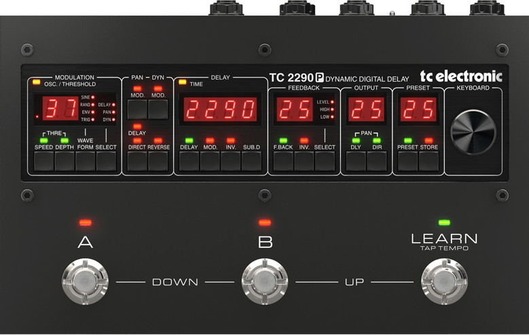The width and height of the screenshot is (529, 335).
Task: Click the red LED above STORE
Action: point(428,141)
